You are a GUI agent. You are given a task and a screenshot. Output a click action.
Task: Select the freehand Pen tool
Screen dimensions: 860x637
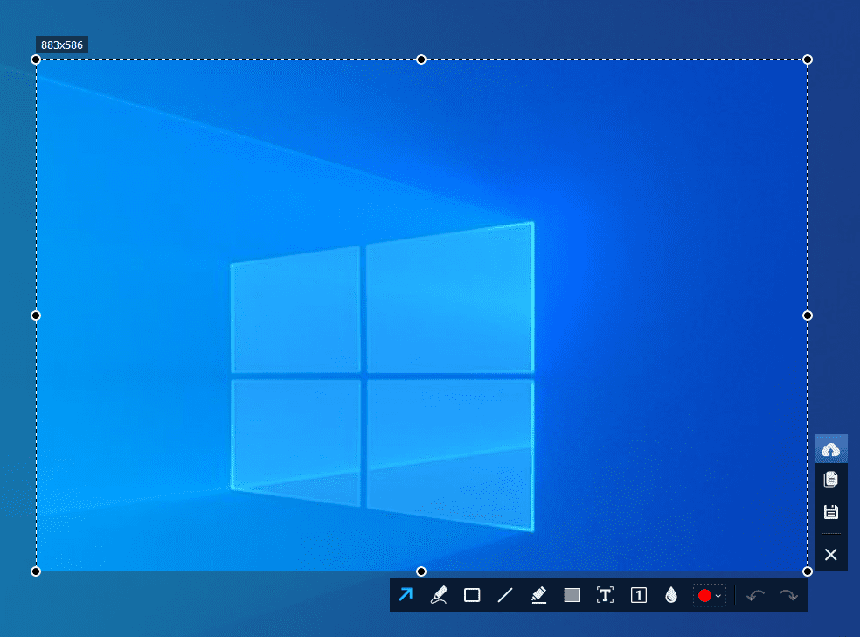pos(439,595)
